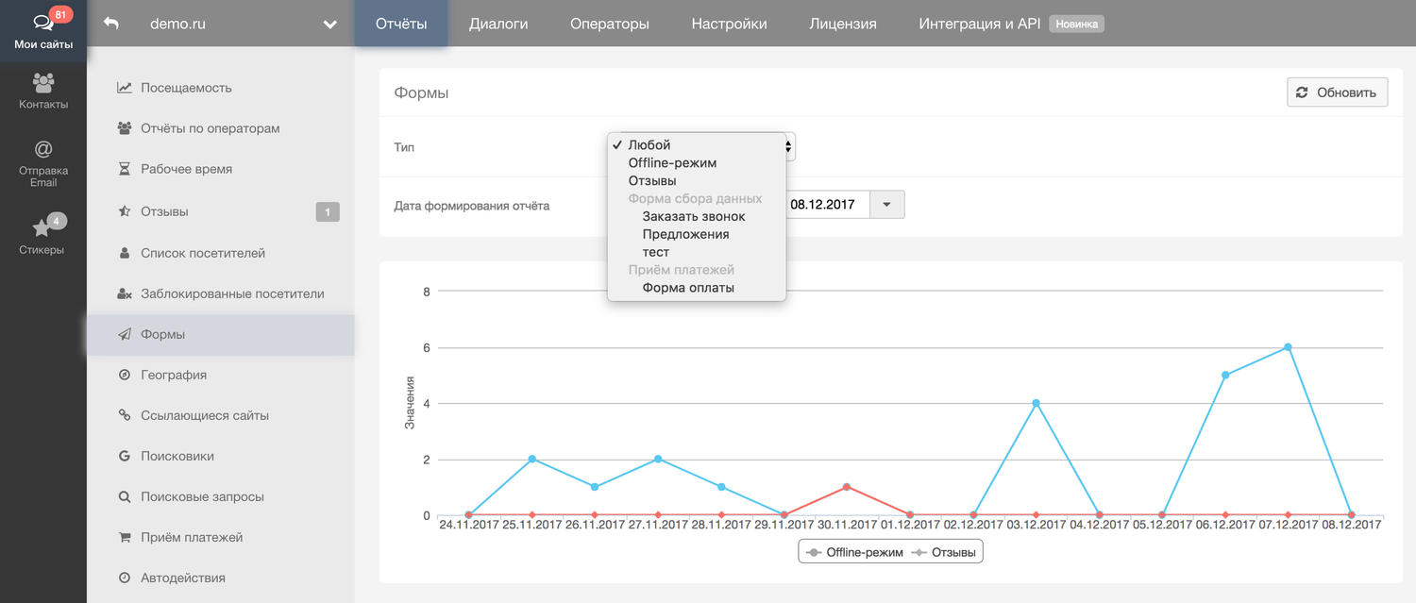Click the Автодействия clock icon
Image resolution: width=1416 pixels, height=603 pixels.
point(125,578)
